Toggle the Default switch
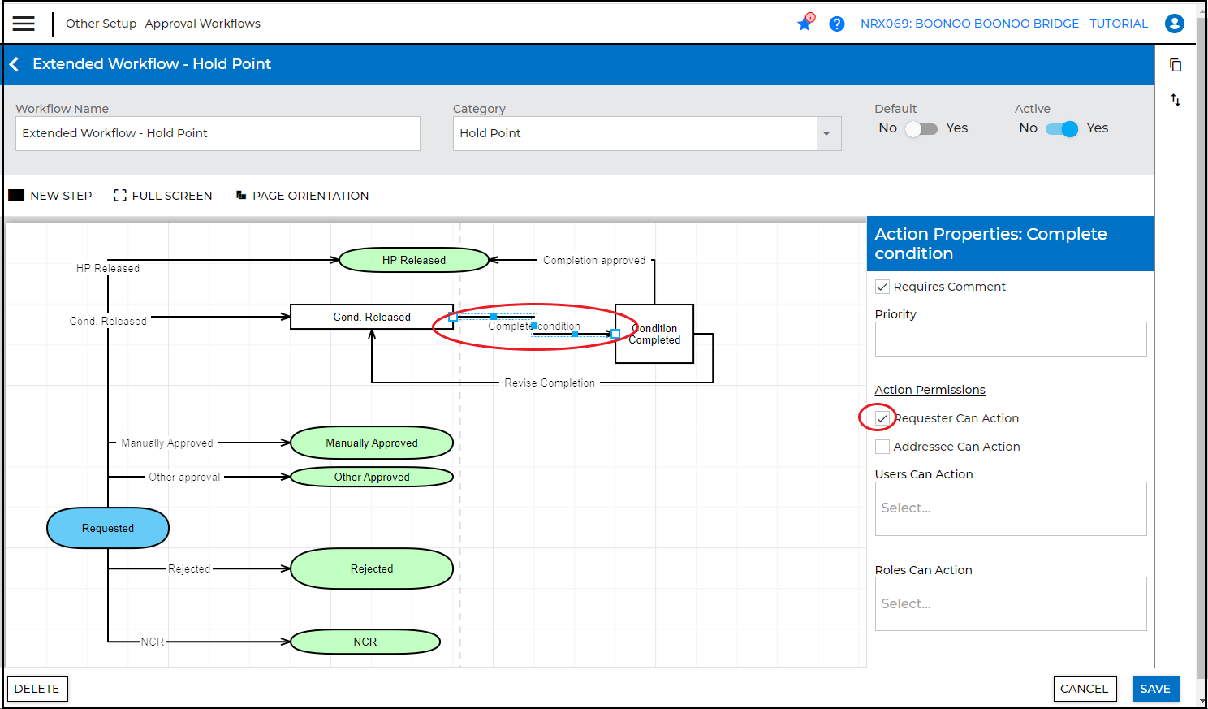The height and width of the screenshot is (709, 1208). pyautogui.click(x=921, y=129)
